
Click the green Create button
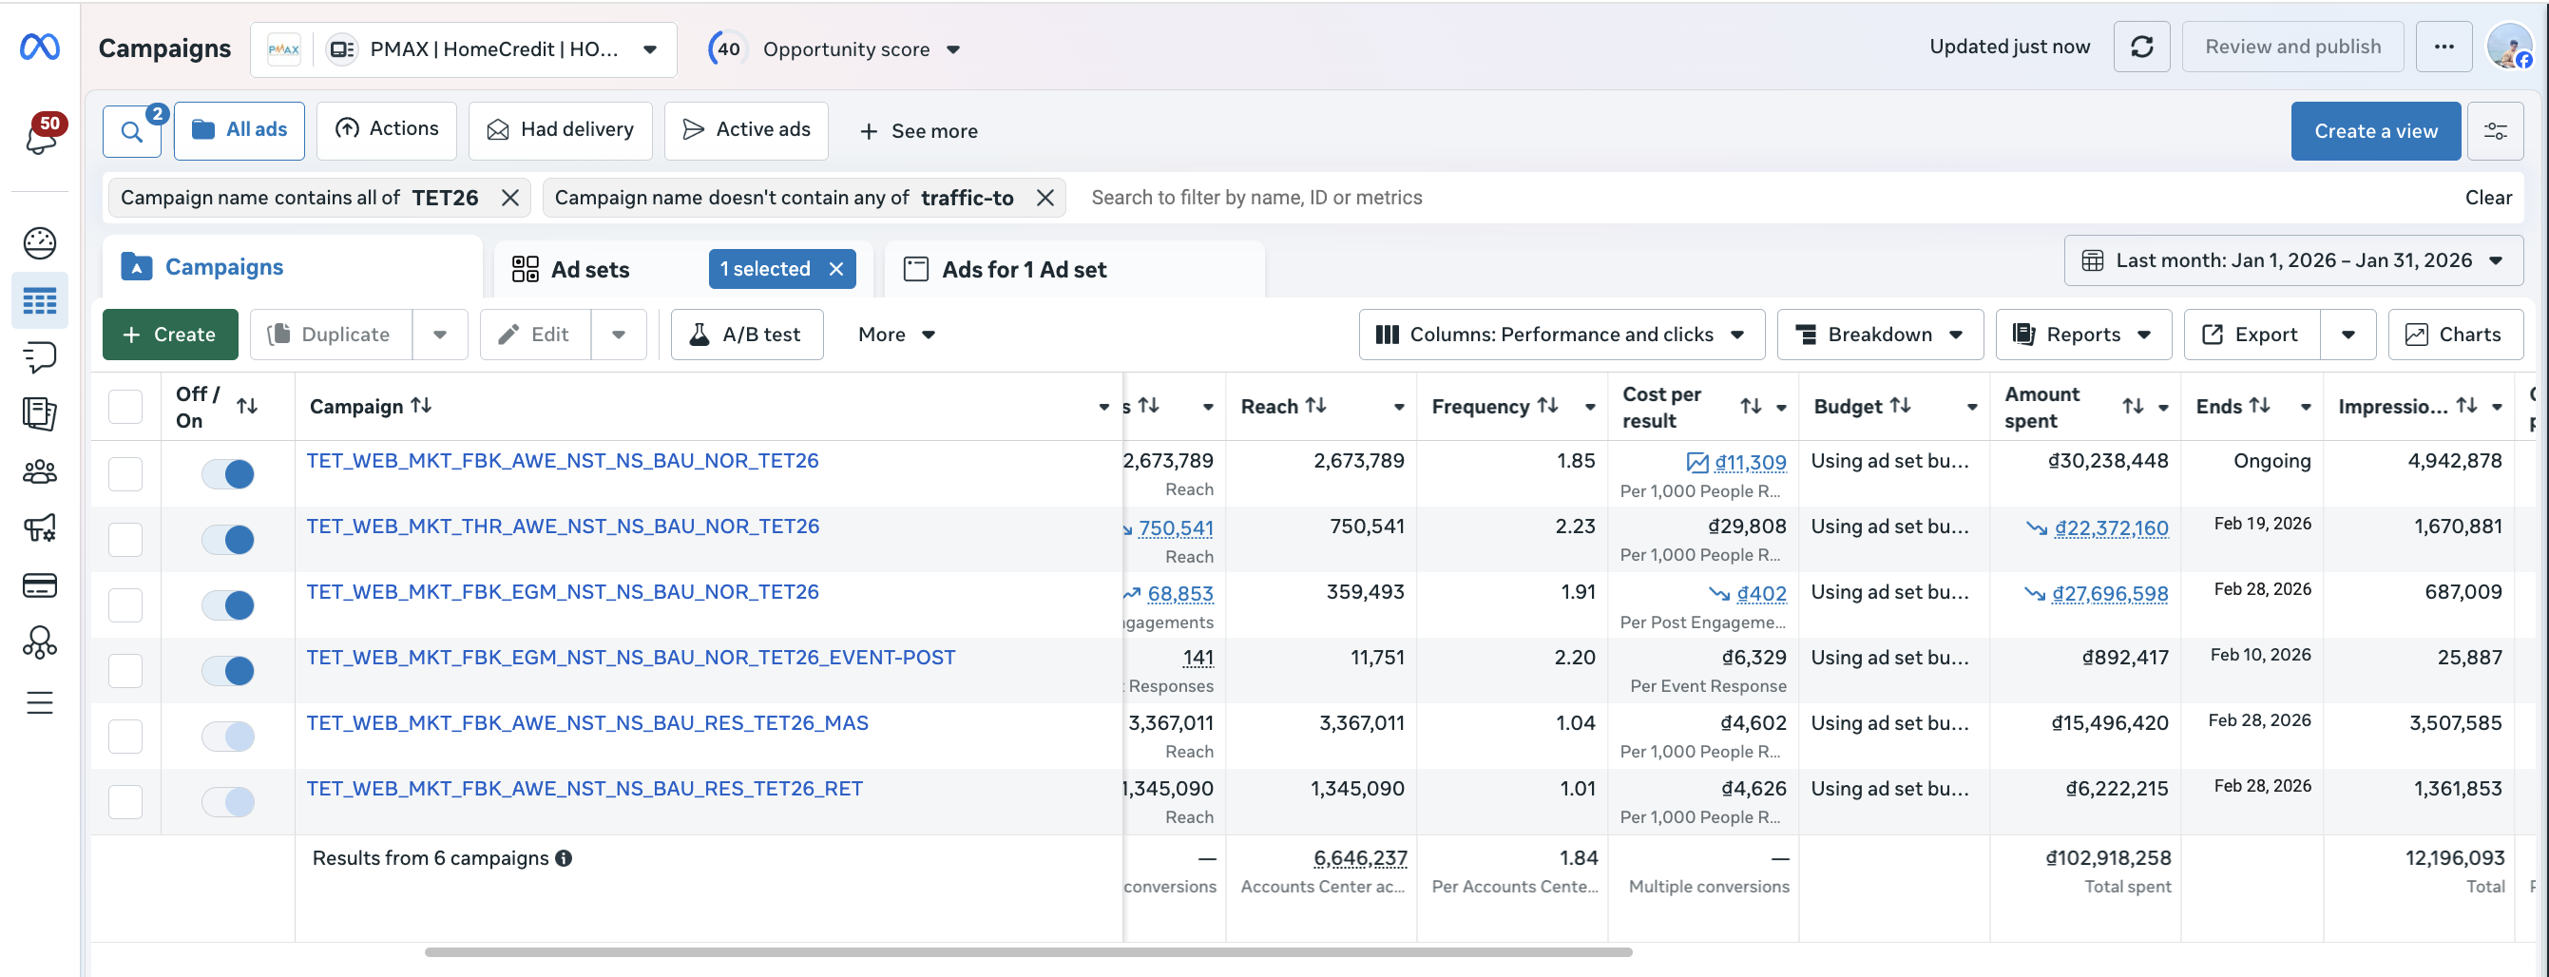tap(170, 335)
